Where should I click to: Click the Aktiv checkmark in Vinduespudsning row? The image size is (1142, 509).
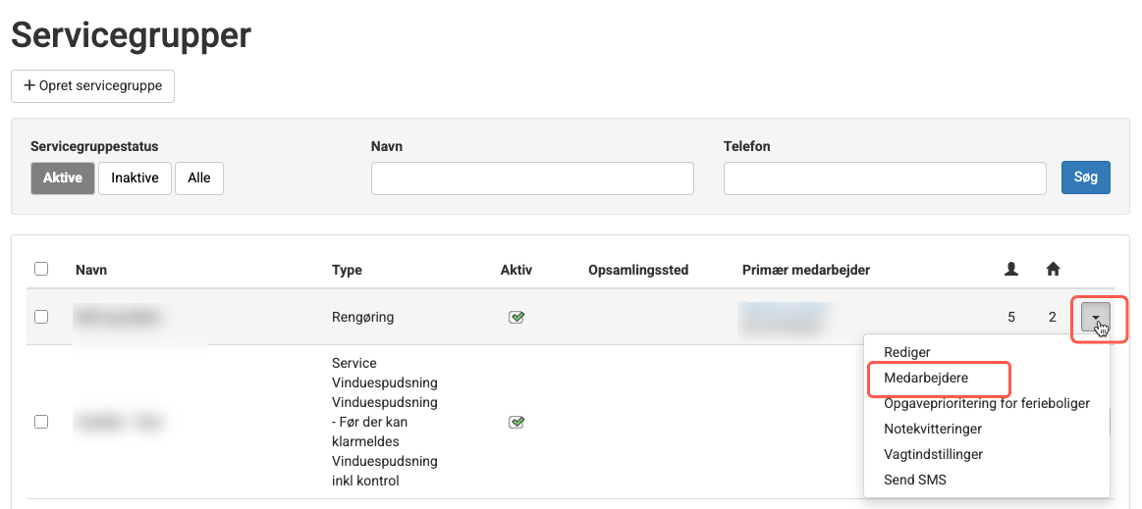[x=517, y=422]
